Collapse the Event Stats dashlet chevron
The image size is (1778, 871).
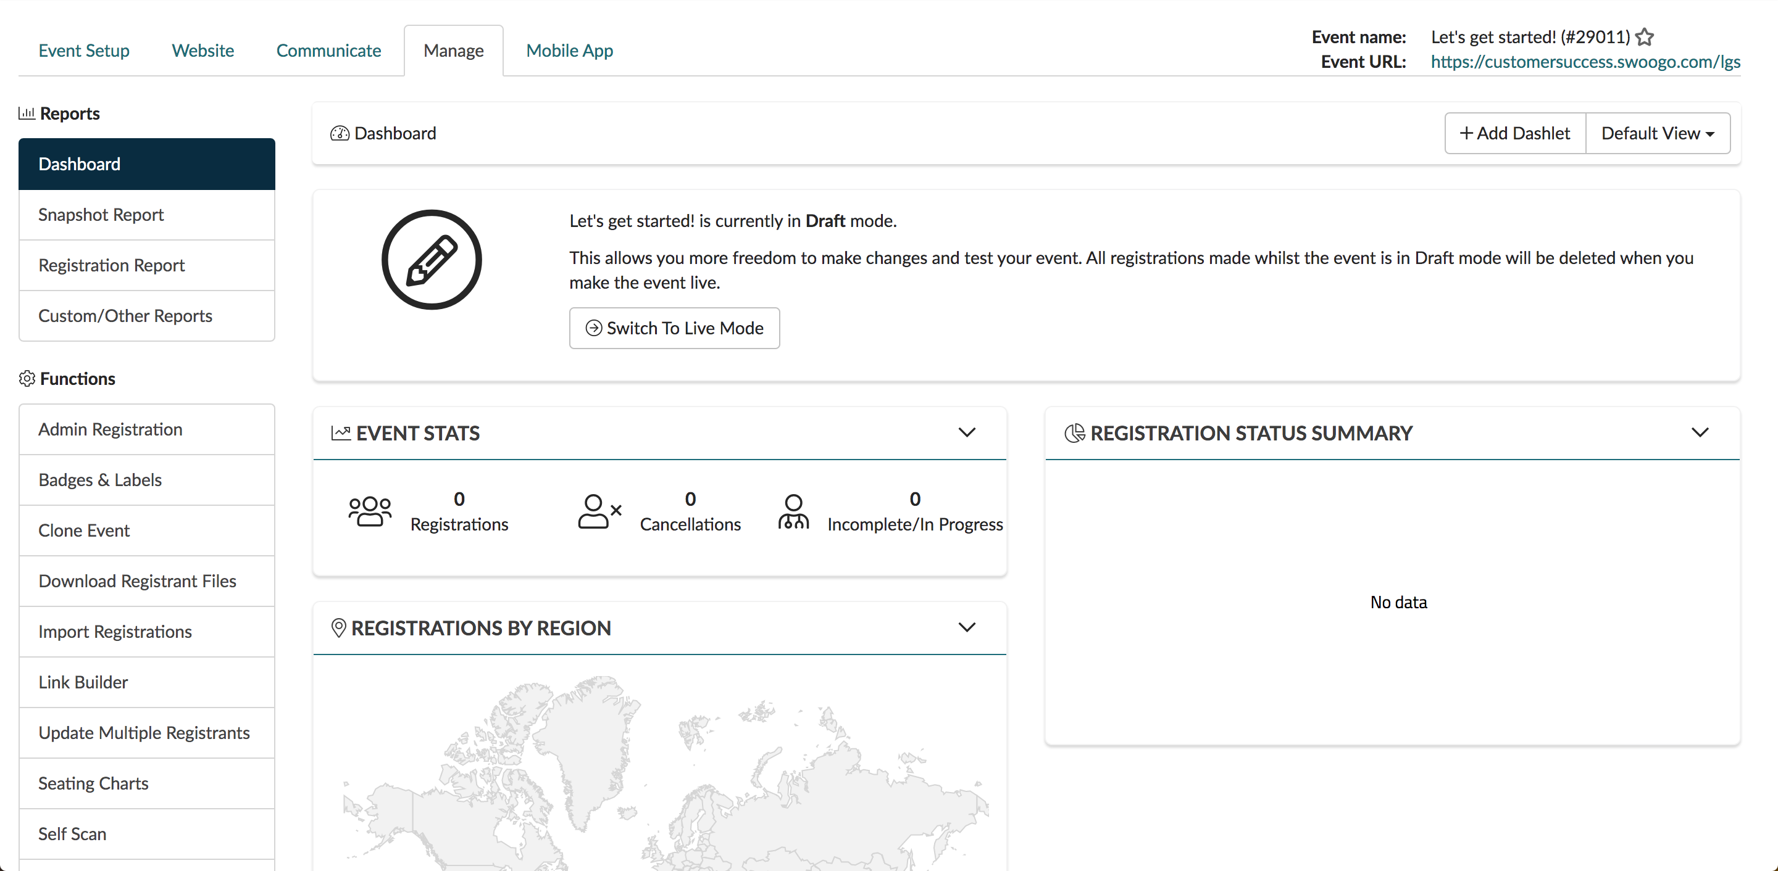click(x=966, y=432)
